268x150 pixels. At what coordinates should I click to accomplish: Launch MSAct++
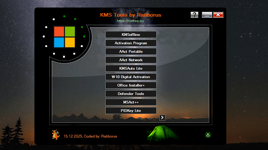coord(131,102)
